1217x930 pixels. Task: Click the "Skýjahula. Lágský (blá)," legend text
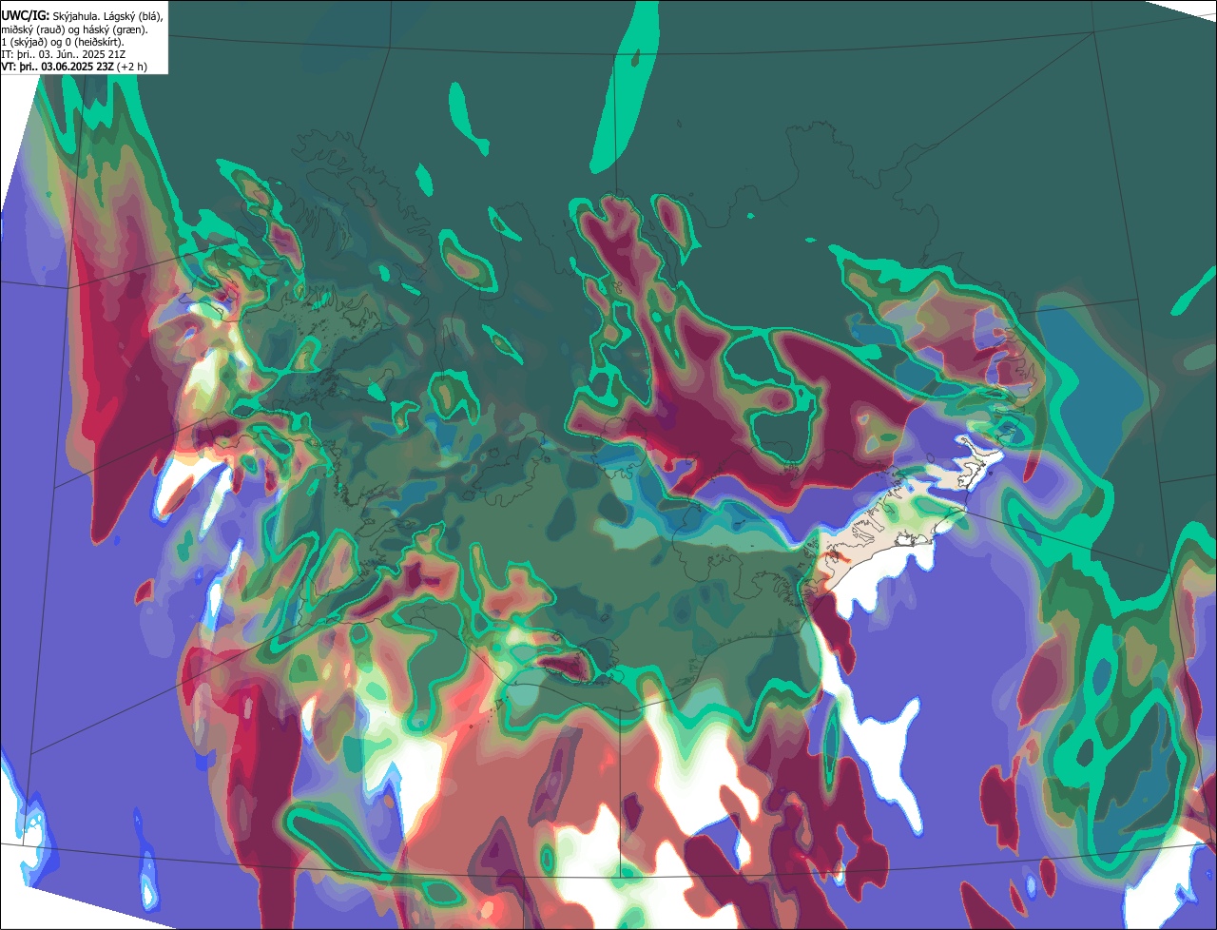click(x=108, y=16)
